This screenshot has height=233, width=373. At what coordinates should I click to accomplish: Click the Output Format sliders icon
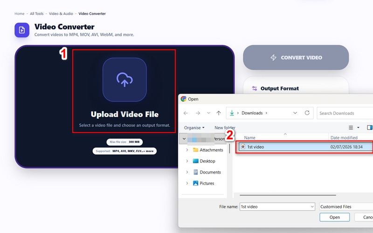pos(255,88)
